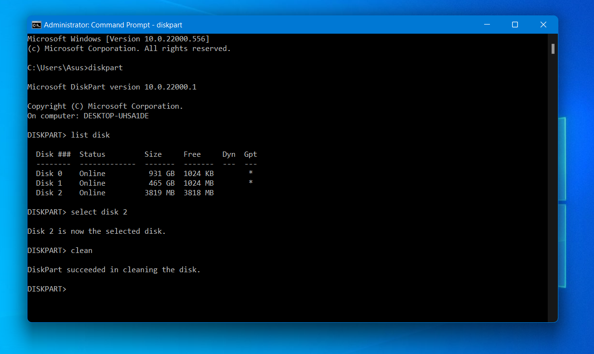This screenshot has width=594, height=354.
Task: Click 'DiskPart succeeded in cleaning the disk.'
Action: [114, 270]
